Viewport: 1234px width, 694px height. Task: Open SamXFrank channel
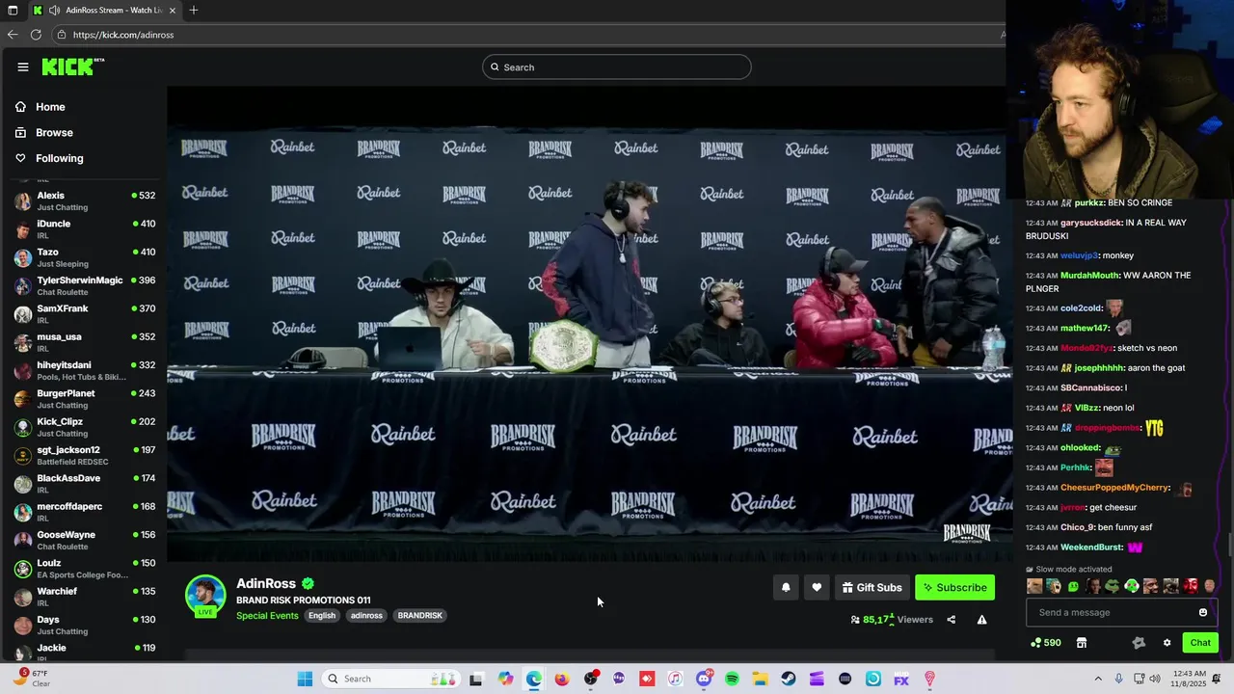(85, 314)
